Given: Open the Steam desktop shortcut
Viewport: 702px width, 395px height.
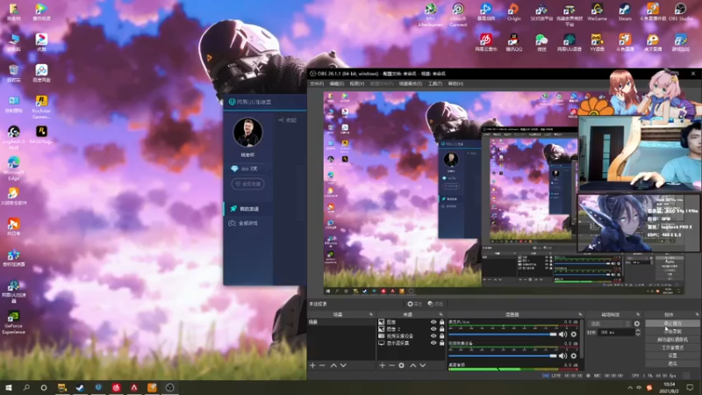Looking at the screenshot, I should coord(625,12).
